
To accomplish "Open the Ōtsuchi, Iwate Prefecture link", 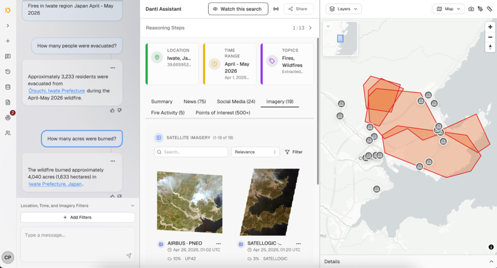I will 56,90.
